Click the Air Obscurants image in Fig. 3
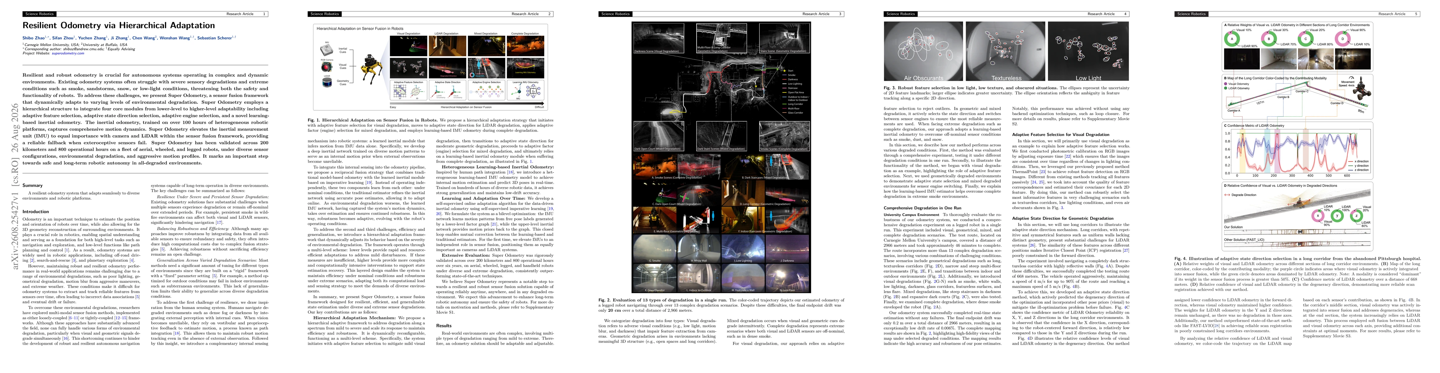1440x373 pixels. tap(923, 52)
